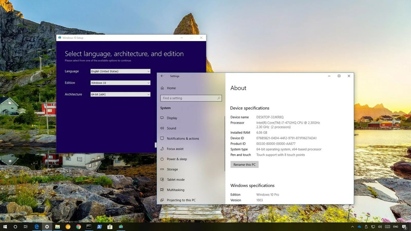Image resolution: width=411 pixels, height=231 pixels.
Task: Open the Power & sleep icon entry
Action: click(x=162, y=159)
